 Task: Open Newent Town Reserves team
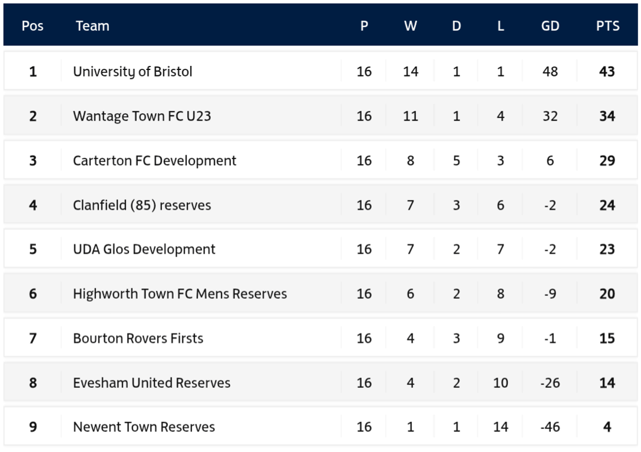144,427
